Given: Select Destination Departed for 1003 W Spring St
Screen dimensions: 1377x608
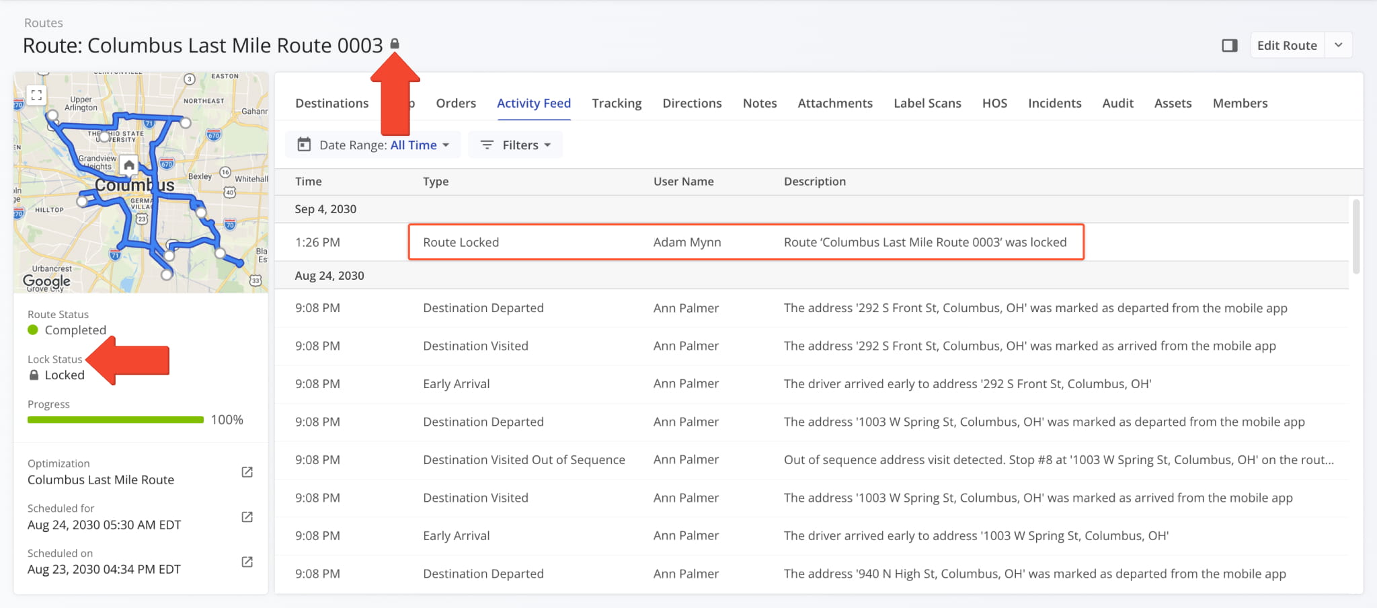Looking at the screenshot, I should [812, 422].
